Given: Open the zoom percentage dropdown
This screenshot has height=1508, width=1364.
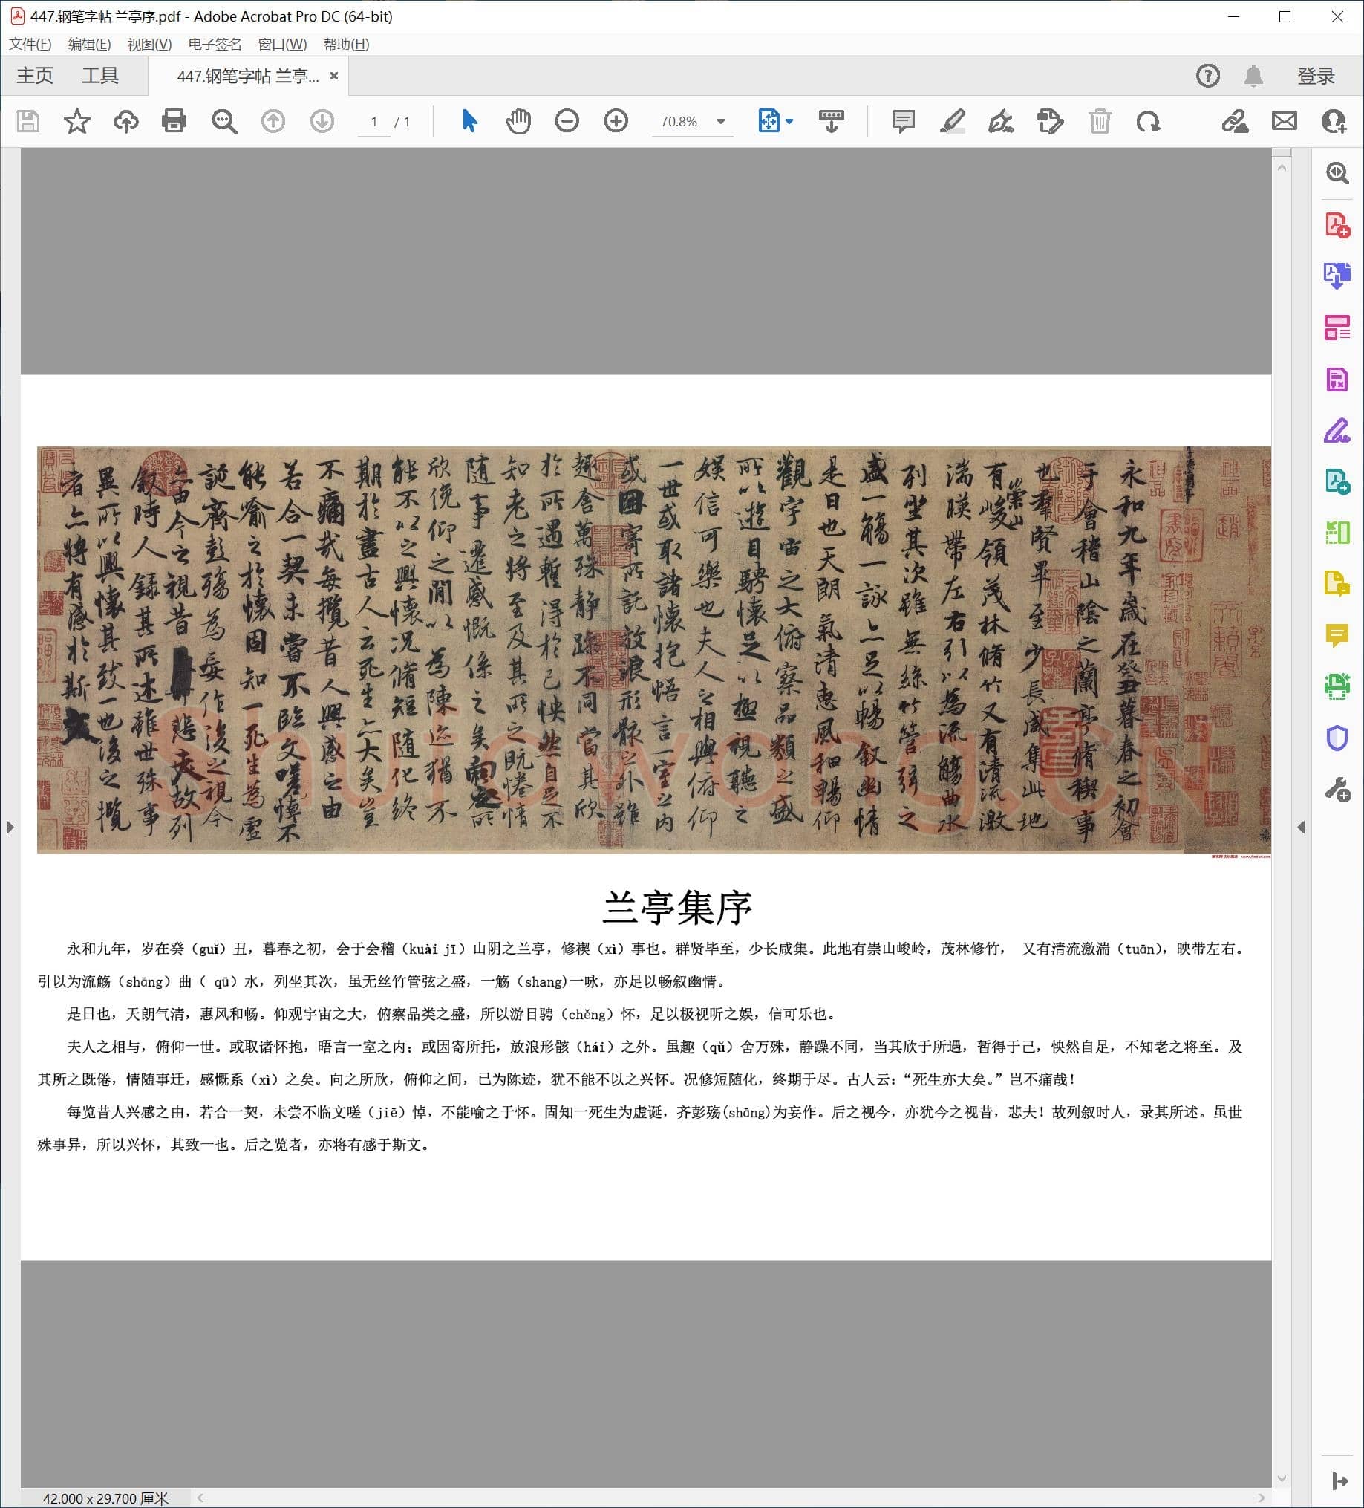Looking at the screenshot, I should coord(719,121).
